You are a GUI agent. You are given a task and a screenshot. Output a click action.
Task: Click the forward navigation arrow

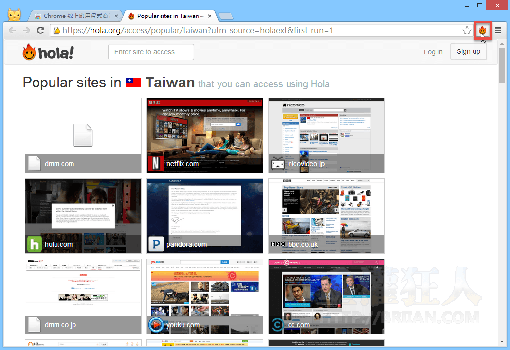[26, 31]
